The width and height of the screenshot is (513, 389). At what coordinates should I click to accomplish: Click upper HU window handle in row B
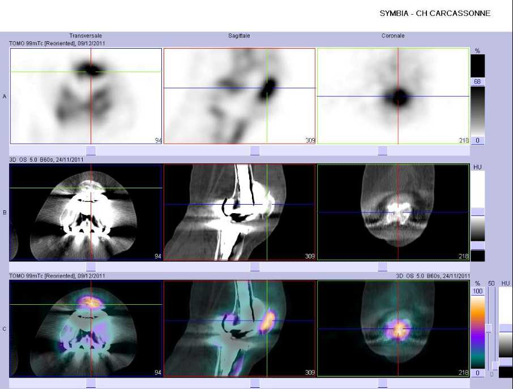tap(478, 212)
